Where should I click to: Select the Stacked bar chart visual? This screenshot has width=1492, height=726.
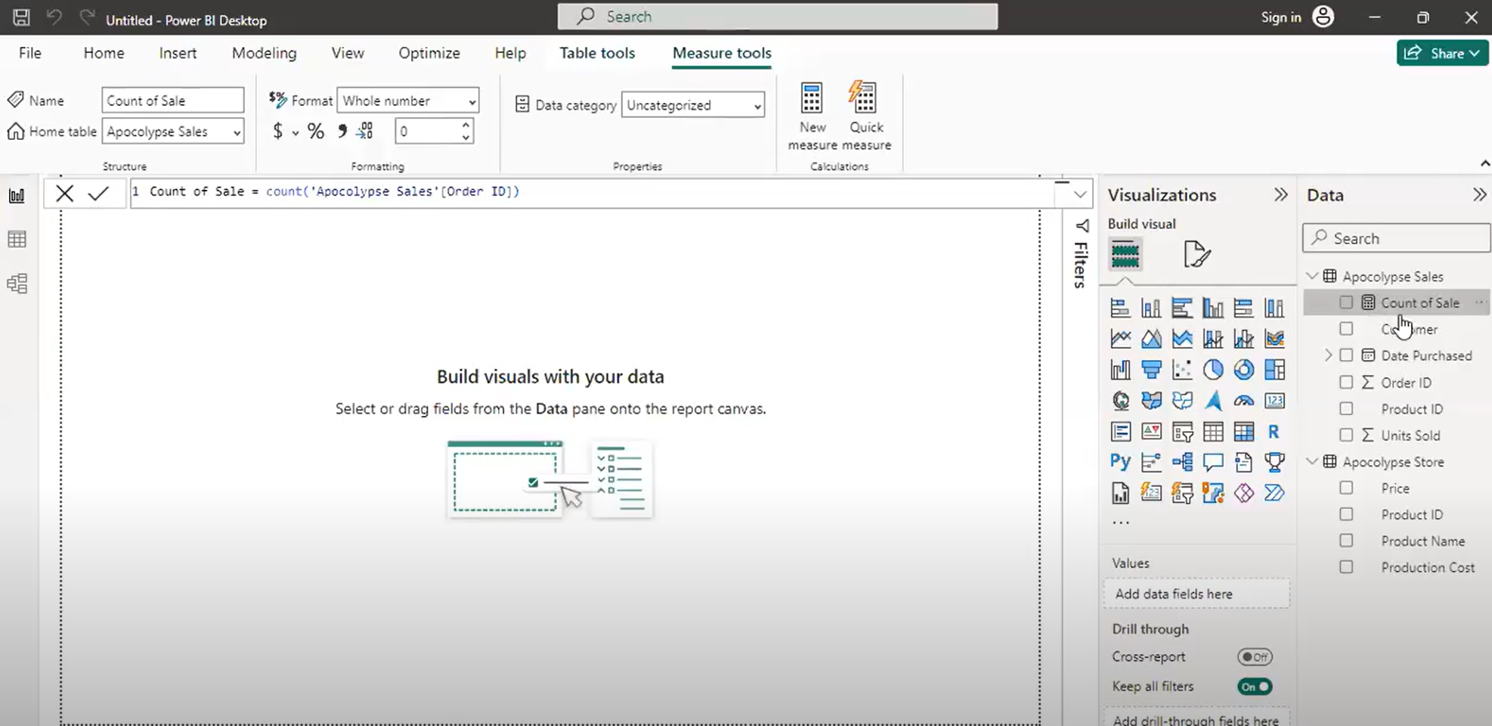click(x=1120, y=308)
